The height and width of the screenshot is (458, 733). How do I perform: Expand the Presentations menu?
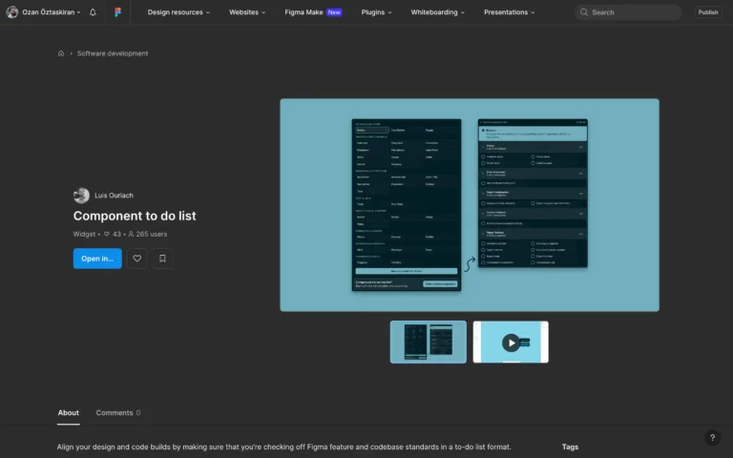point(509,12)
